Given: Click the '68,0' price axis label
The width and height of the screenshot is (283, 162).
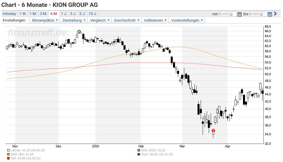Looking at the screenshot, I should click(x=268, y=27).
